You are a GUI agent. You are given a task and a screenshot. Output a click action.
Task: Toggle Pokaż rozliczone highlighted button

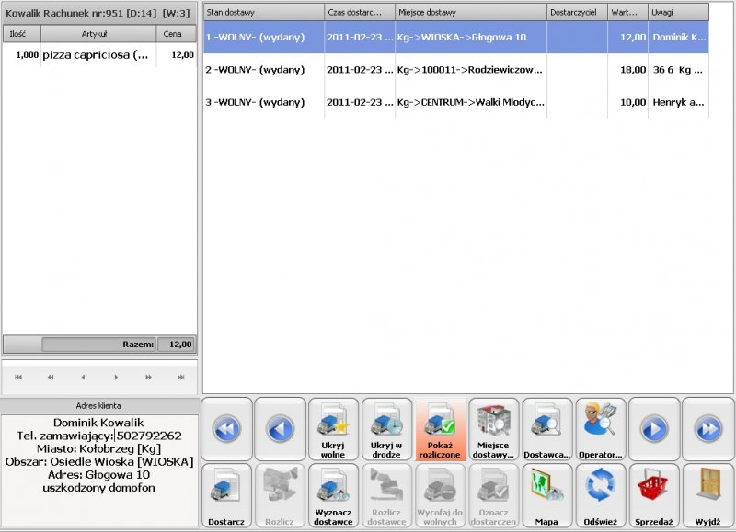coord(440,429)
